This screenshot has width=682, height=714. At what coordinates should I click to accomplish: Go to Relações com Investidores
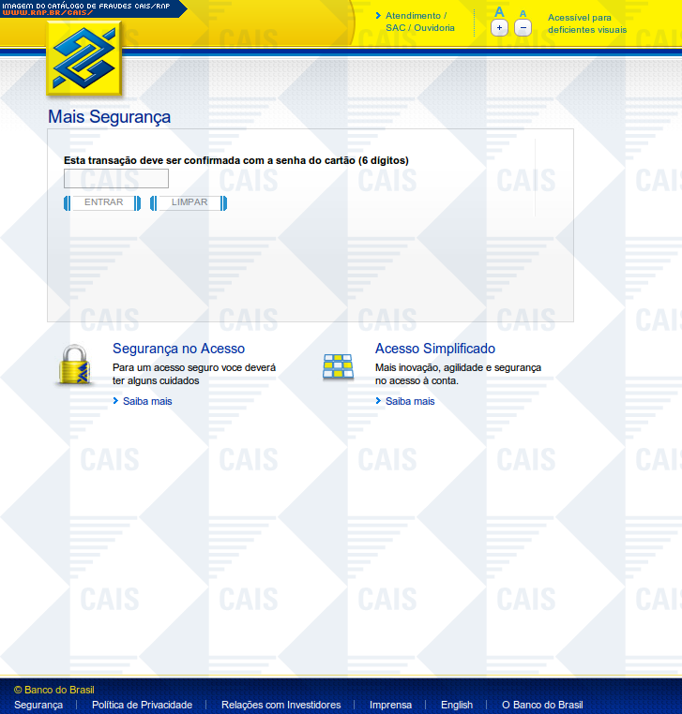[280, 705]
